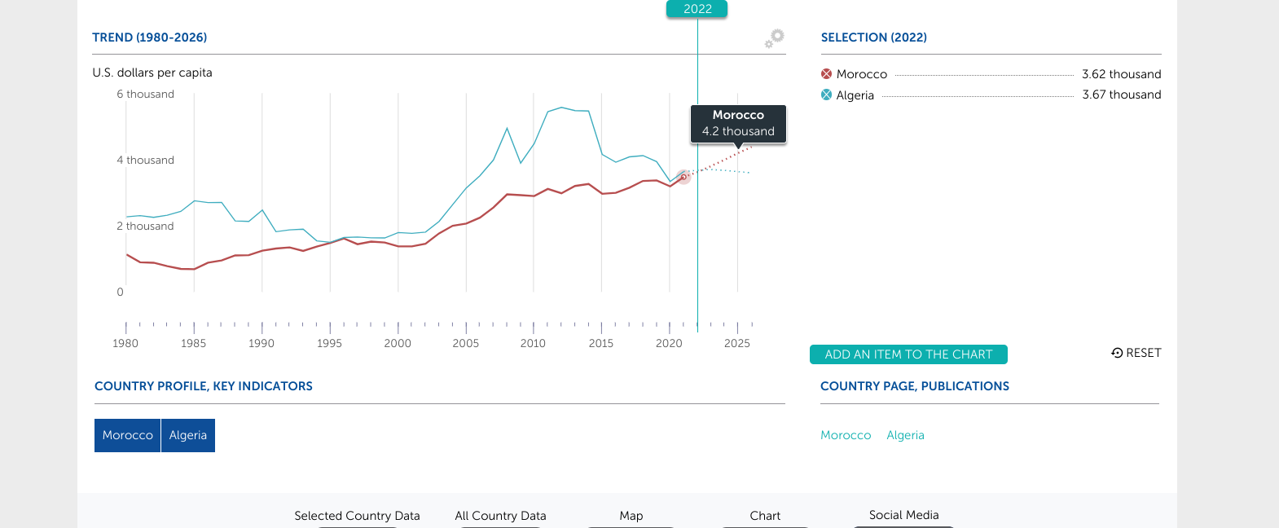Select year 1990 on the time axis
1279x528 pixels.
(262, 343)
